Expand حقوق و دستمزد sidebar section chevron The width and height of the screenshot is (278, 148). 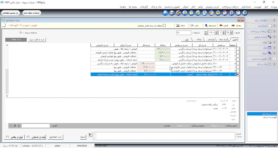[274, 59]
